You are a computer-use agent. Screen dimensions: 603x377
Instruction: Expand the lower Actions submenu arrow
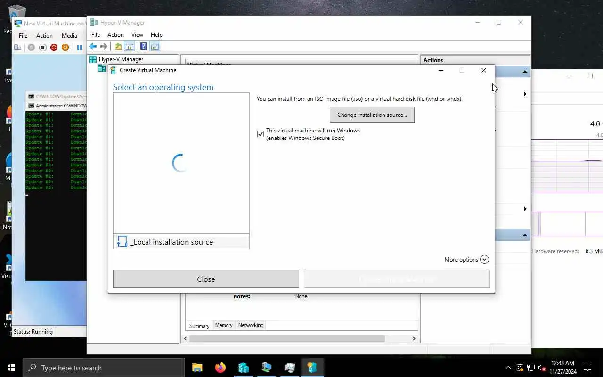525,209
